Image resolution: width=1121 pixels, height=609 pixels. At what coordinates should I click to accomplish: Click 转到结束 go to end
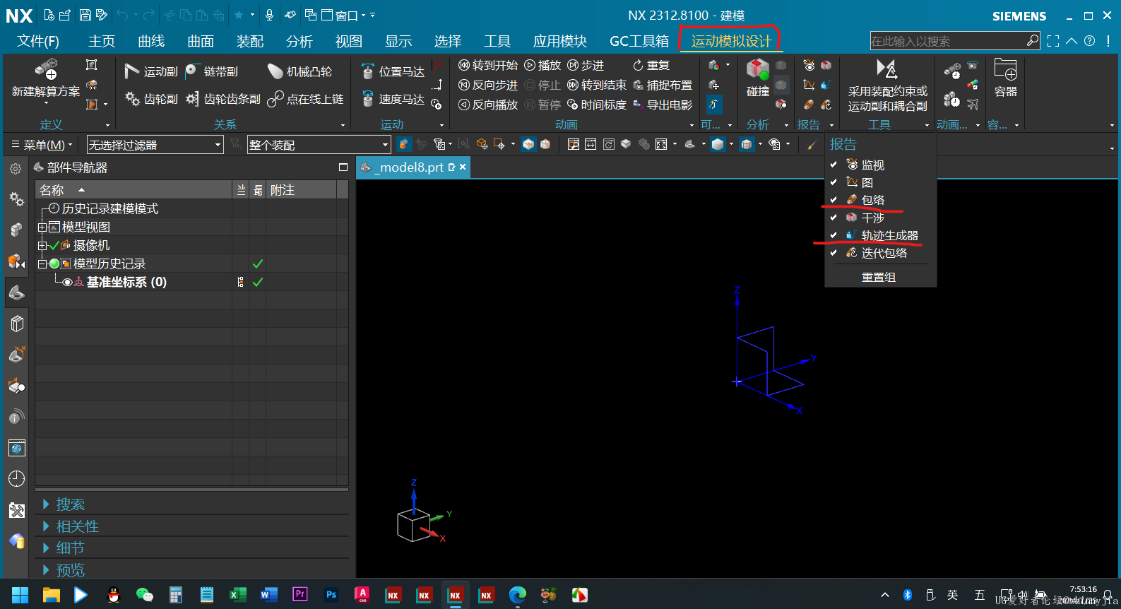click(x=597, y=85)
